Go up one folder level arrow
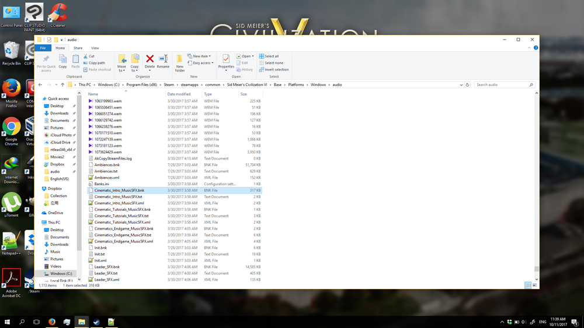 (62, 84)
